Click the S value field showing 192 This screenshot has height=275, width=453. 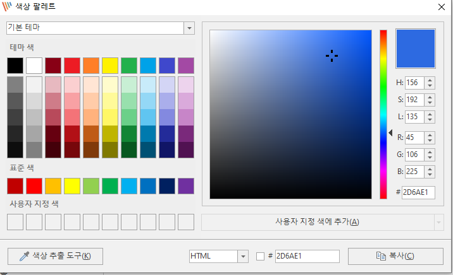414,100
